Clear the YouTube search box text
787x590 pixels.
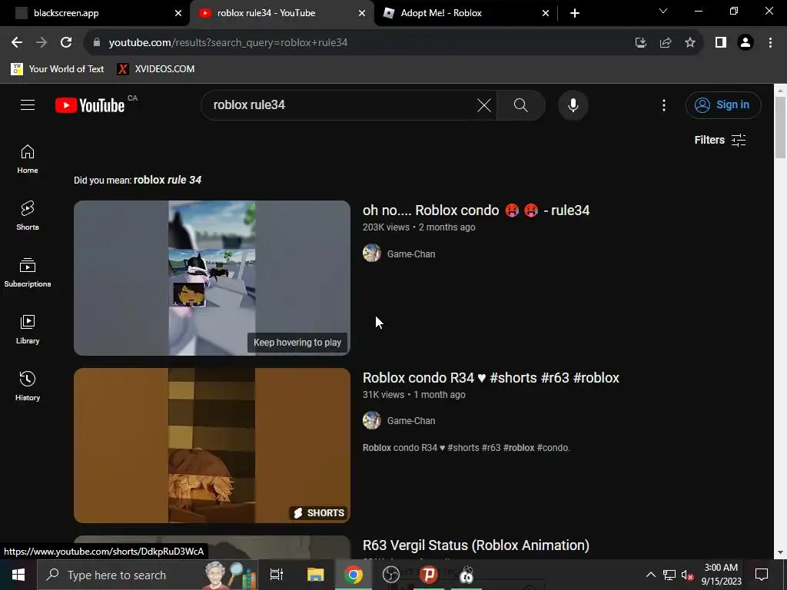point(484,105)
